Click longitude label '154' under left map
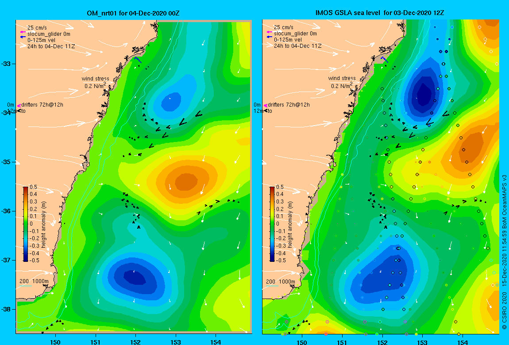Viewport: 509px width, 345px height. click(x=216, y=342)
